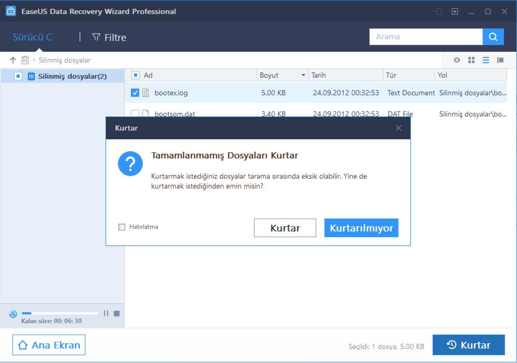
Task: Open the side-panel preview layout icon
Action: (500, 60)
